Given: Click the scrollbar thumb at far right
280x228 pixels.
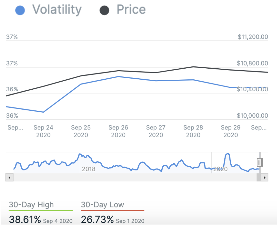Looking at the screenshot, I should (x=259, y=177).
